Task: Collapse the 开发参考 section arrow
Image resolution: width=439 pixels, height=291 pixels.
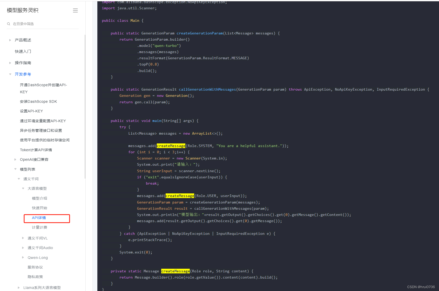Action: click(10, 74)
